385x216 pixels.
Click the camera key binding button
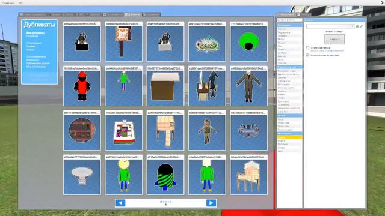point(334,39)
